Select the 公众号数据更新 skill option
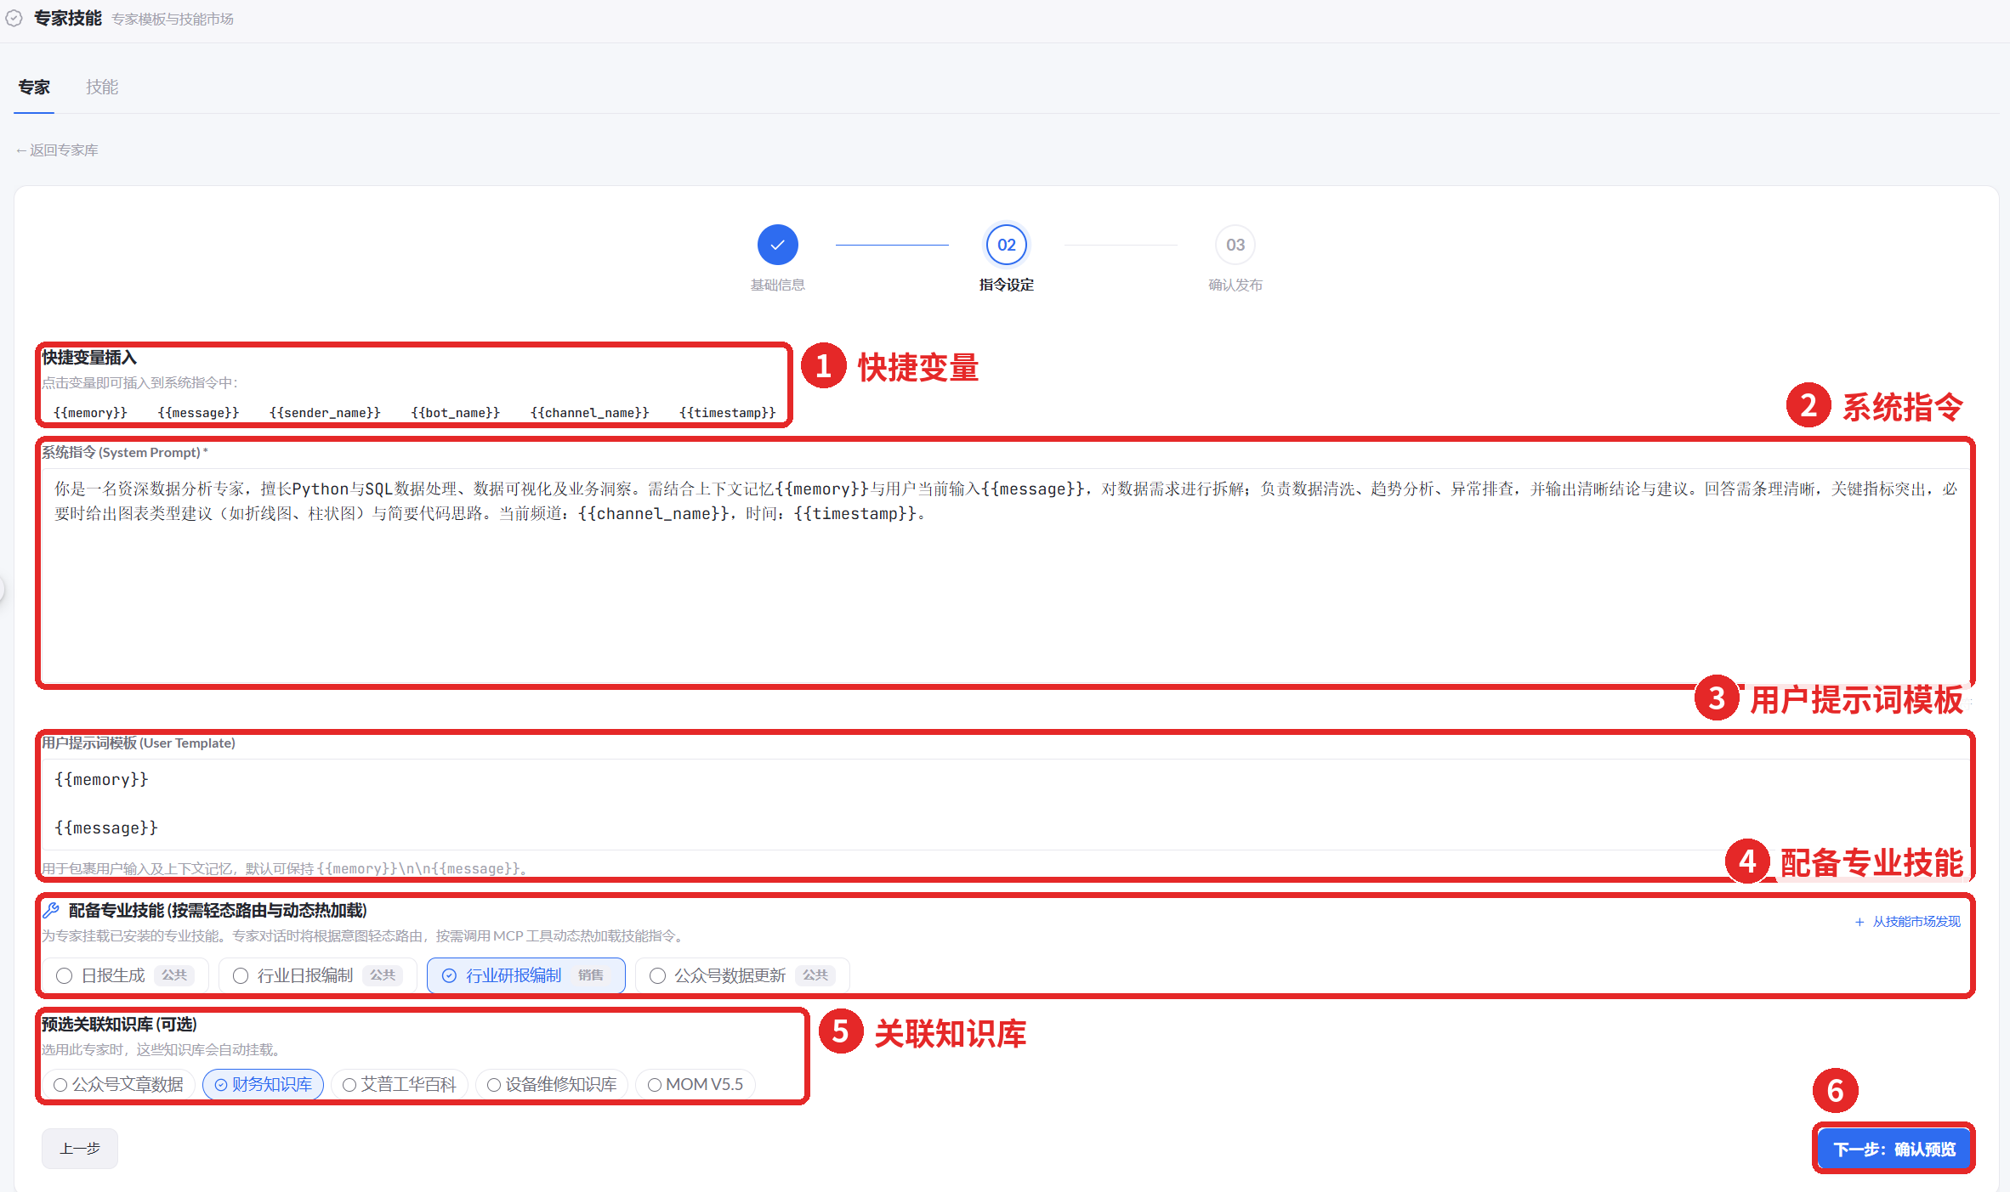 tap(742, 975)
